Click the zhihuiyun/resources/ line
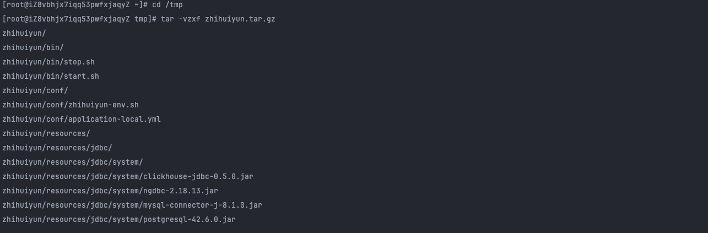The width and height of the screenshot is (708, 233). [x=46, y=134]
